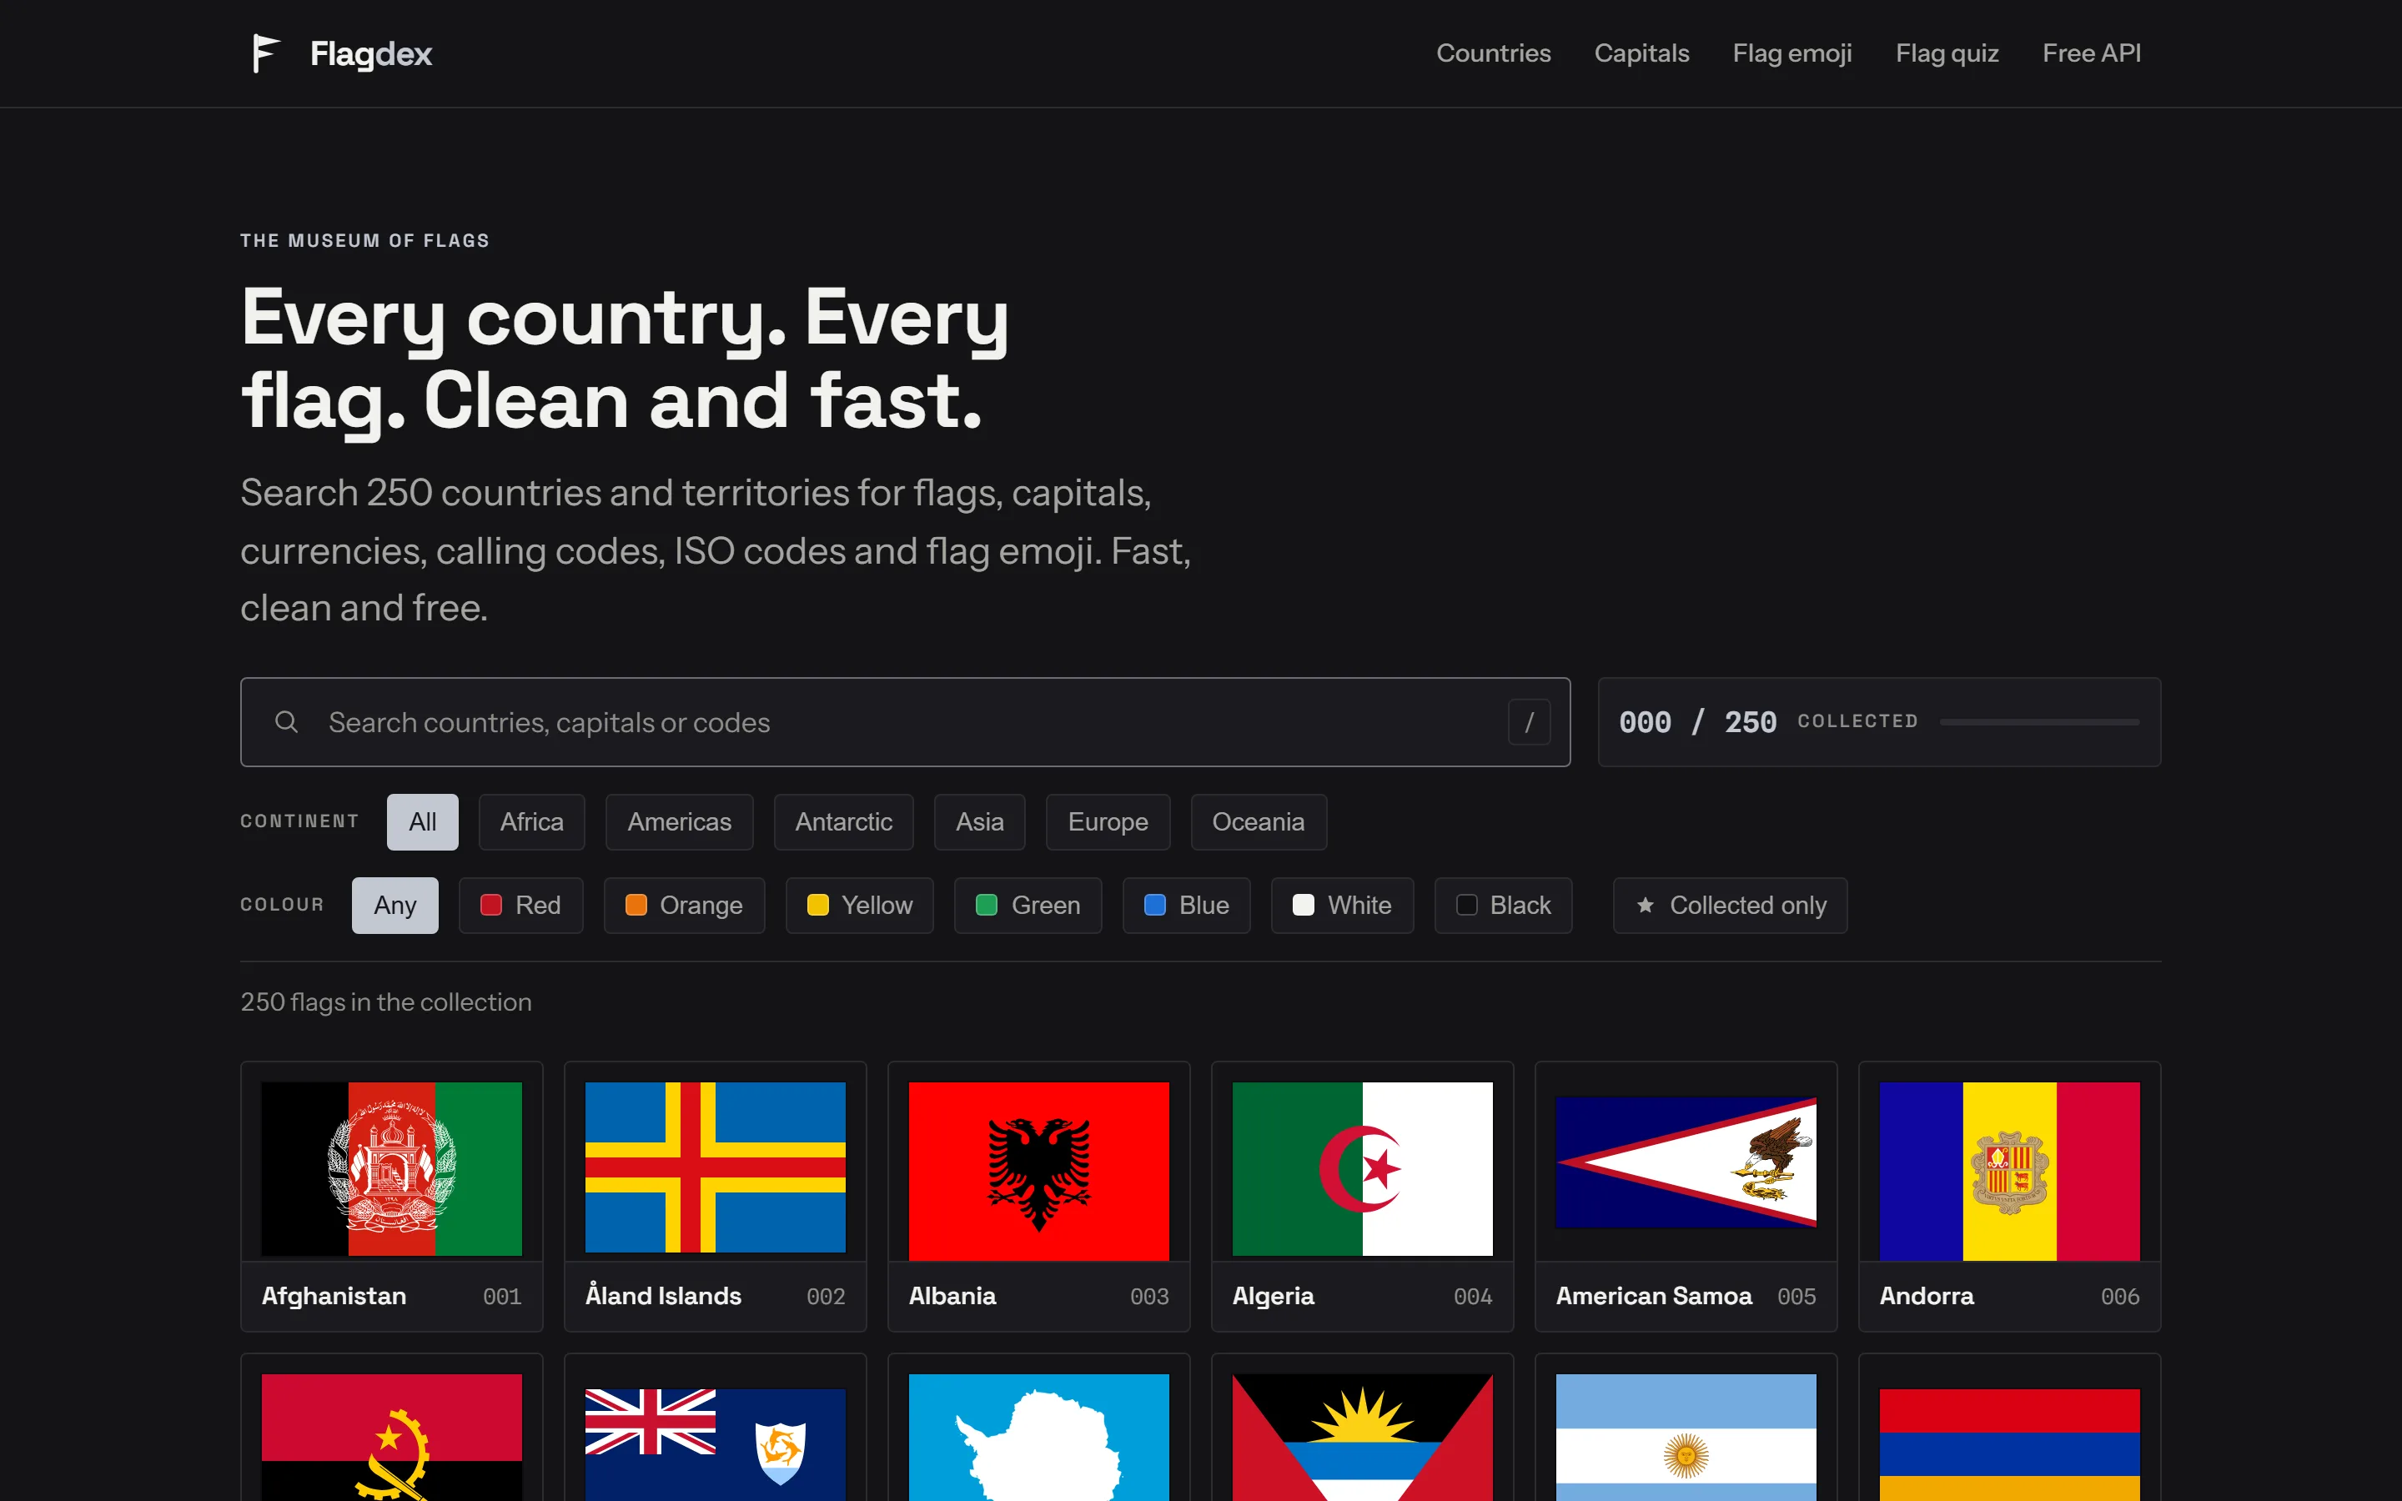Filter by Europe continent
The height and width of the screenshot is (1501, 2402).
(1108, 822)
